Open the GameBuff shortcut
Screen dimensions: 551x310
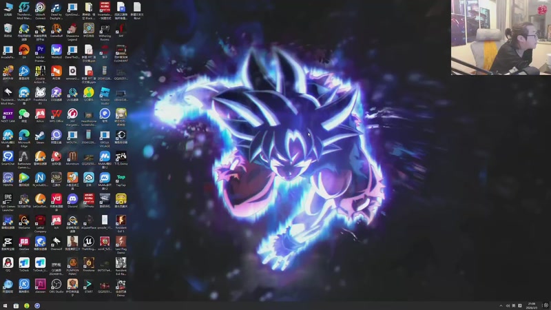point(56,31)
